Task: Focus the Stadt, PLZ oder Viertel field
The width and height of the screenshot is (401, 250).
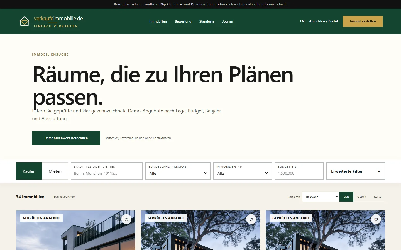Action: (107, 171)
